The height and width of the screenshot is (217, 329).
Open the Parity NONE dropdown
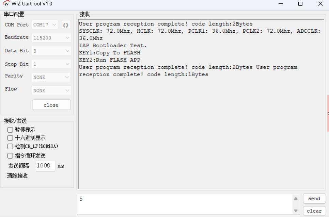tap(51, 78)
